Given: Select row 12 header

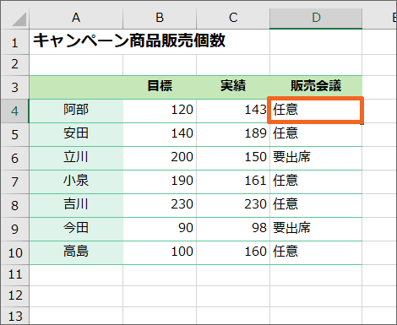Looking at the screenshot, I should coord(14,296).
